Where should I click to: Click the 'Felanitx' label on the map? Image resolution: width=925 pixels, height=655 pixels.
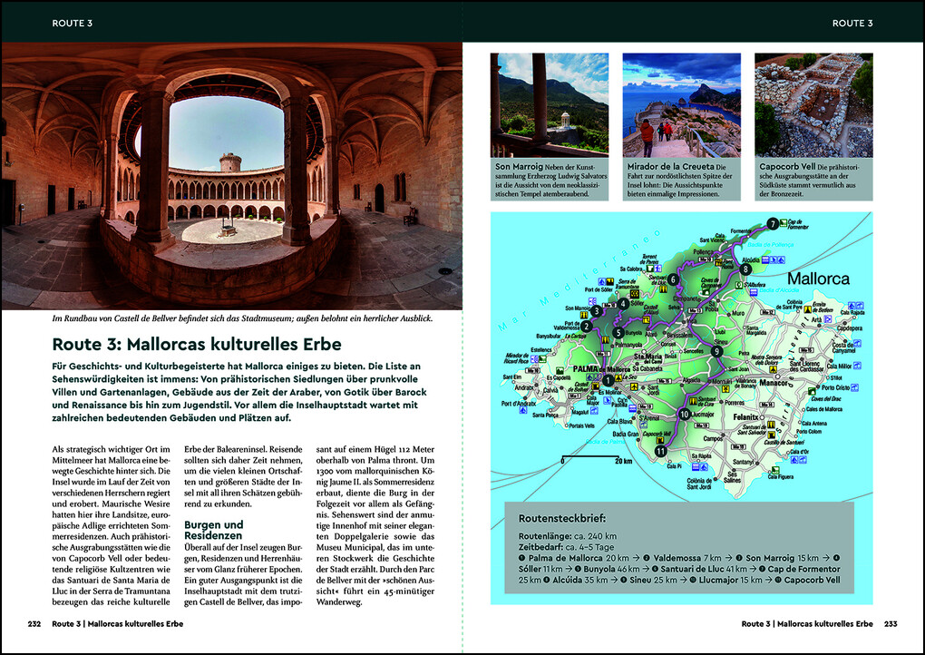point(745,417)
